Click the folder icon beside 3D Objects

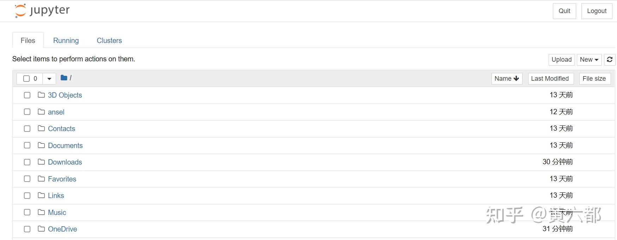[x=41, y=95]
